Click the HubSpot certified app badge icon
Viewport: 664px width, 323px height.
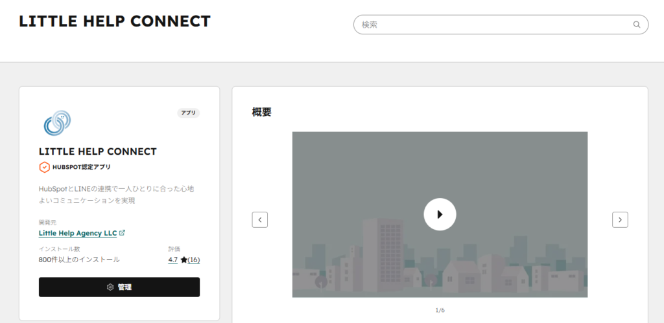click(x=45, y=167)
